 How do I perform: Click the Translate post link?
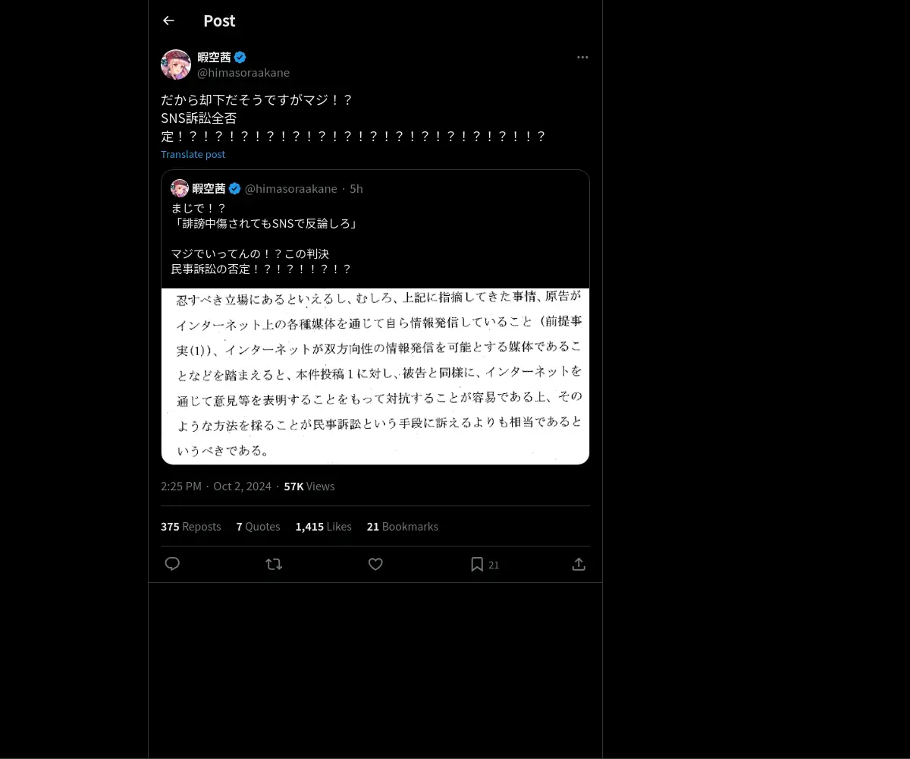coord(193,154)
